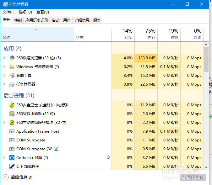Click the 360软件小助手 colorful icon
Viewport: 212px width, 185px height.
click(x=12, y=114)
